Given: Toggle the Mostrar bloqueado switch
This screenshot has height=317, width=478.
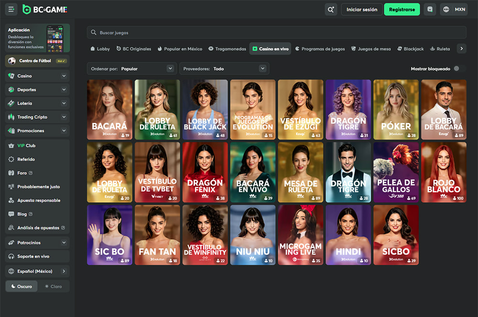Looking at the screenshot, I should [x=459, y=69].
